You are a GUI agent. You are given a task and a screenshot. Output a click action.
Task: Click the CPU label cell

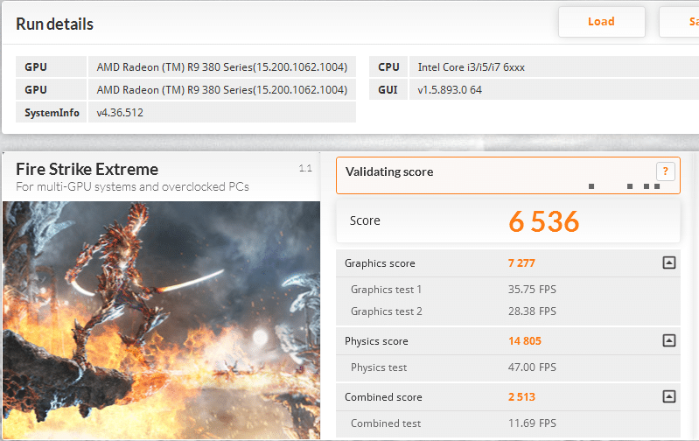[x=388, y=66]
